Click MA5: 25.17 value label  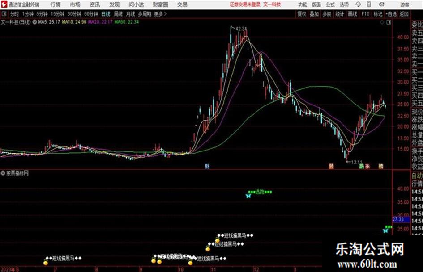pyautogui.click(x=49, y=22)
